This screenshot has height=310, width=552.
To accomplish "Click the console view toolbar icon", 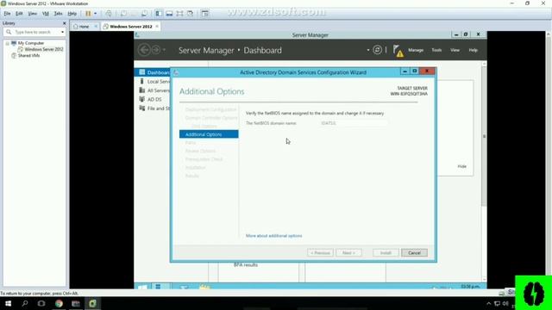I will pos(205,14).
